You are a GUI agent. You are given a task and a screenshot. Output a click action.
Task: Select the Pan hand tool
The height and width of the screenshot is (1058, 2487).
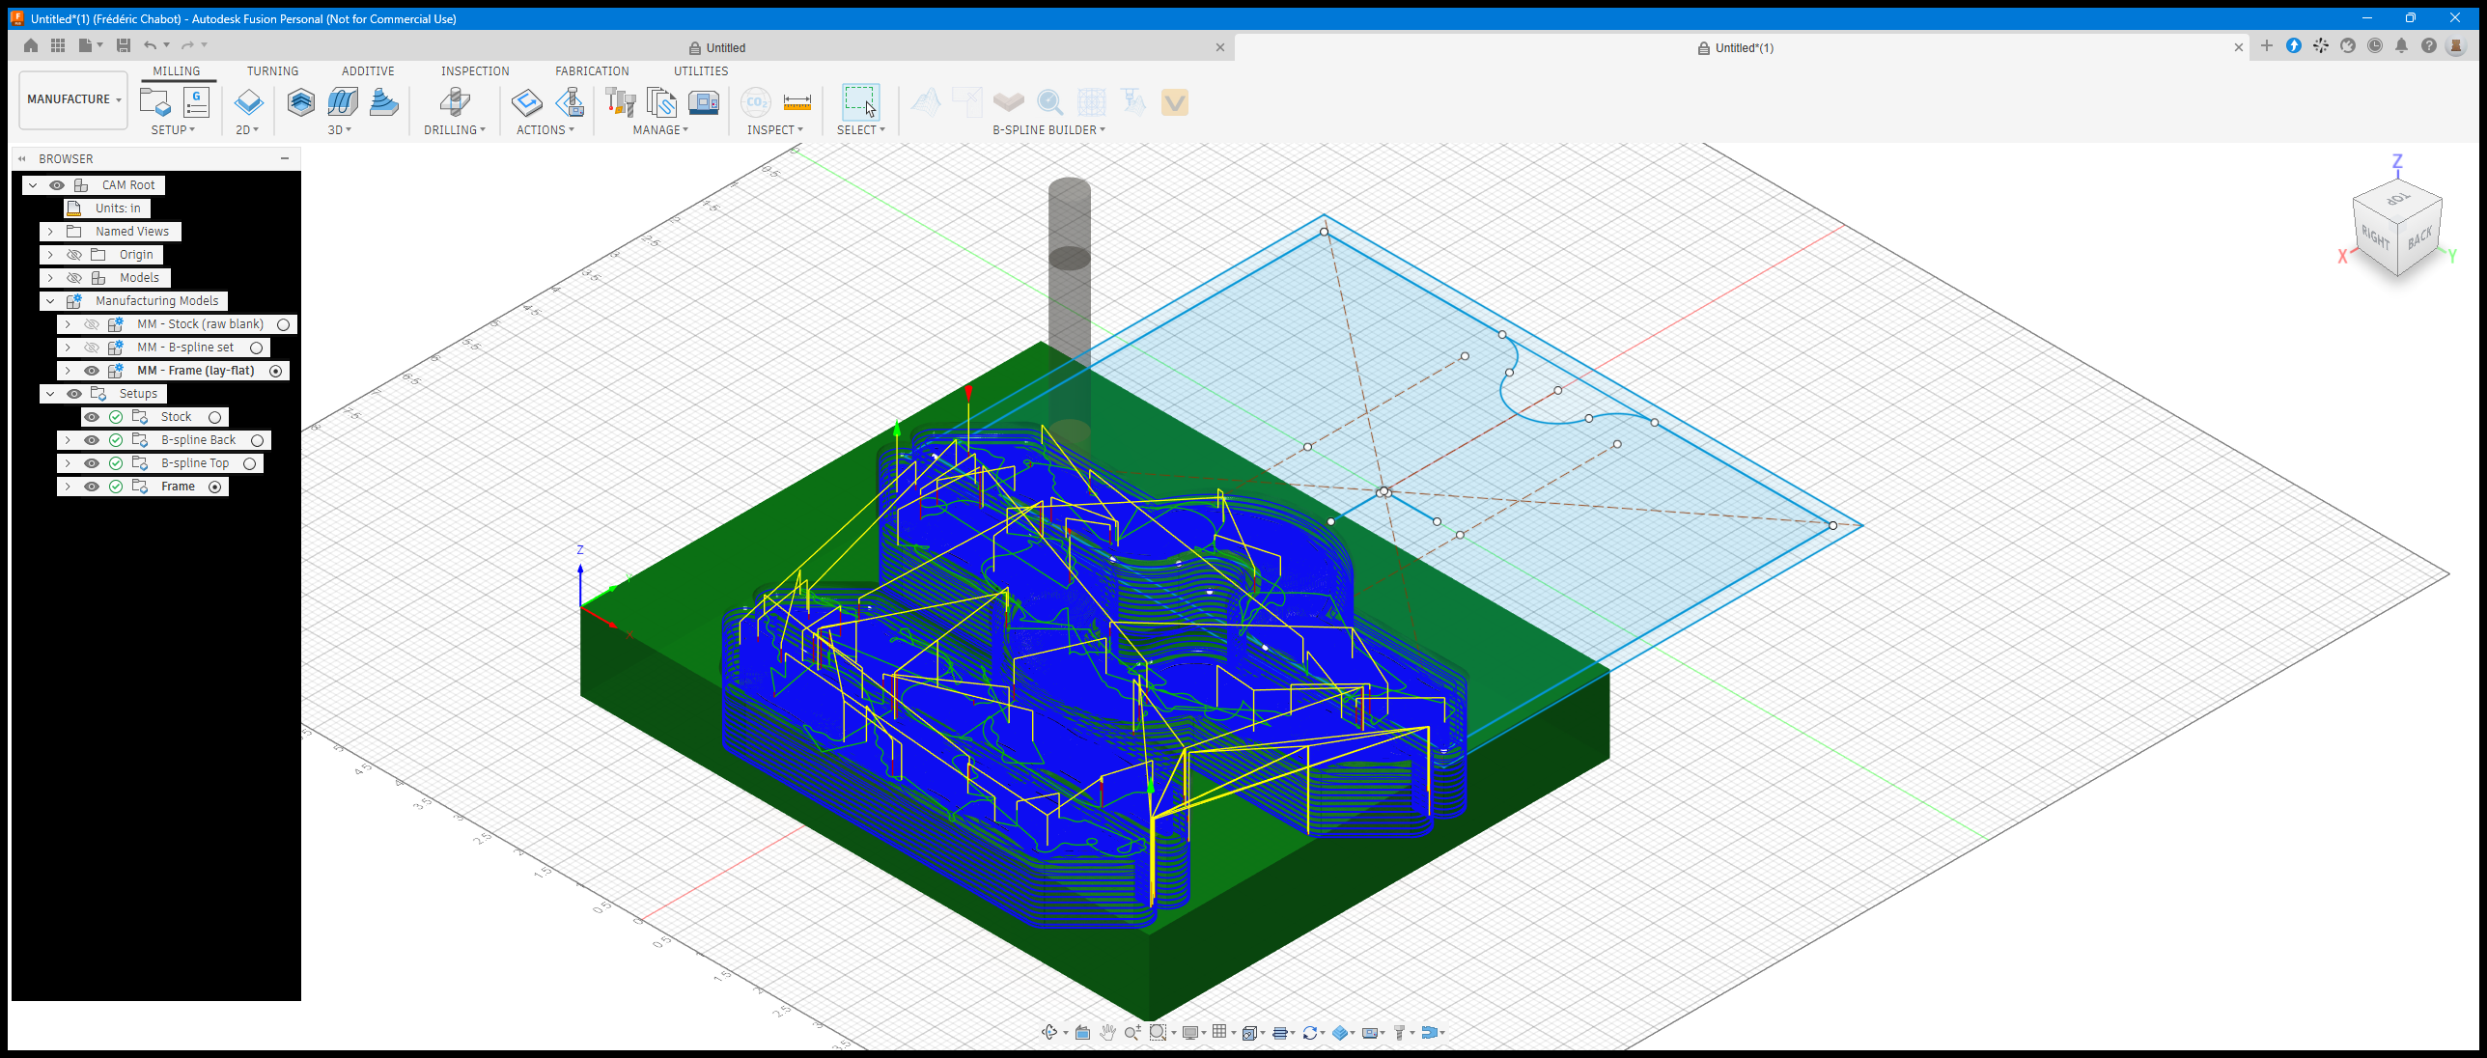click(x=1107, y=1032)
